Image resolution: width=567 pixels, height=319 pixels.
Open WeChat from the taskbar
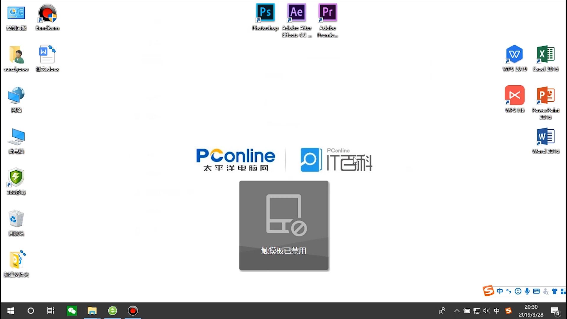[x=72, y=311]
